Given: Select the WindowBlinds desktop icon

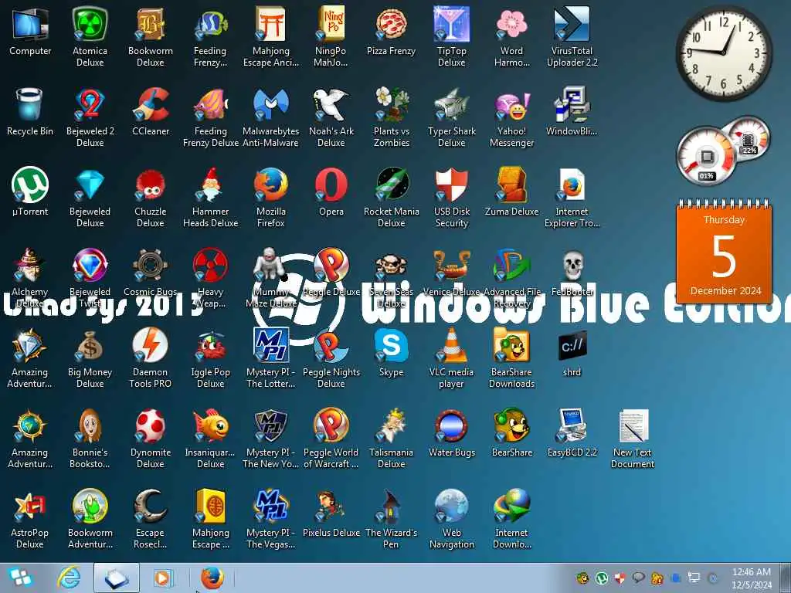Looking at the screenshot, I should [572, 104].
